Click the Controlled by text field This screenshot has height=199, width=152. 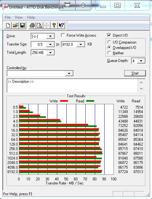(x=36, y=73)
